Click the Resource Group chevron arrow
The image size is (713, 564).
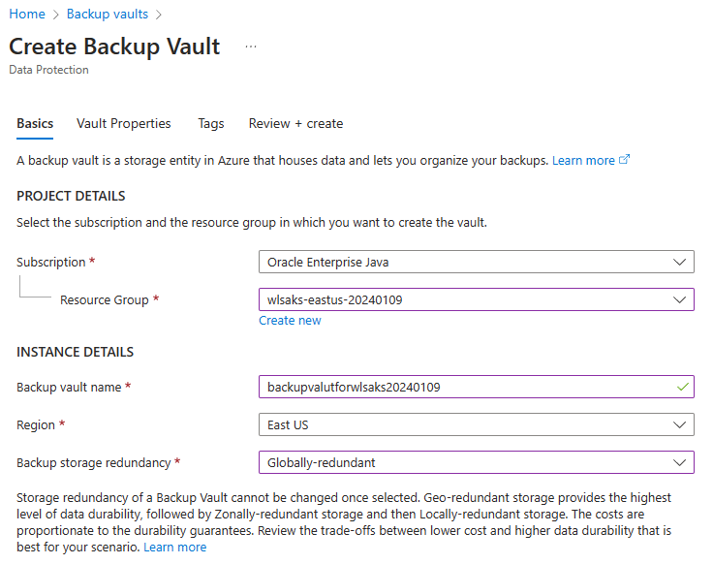tap(680, 299)
